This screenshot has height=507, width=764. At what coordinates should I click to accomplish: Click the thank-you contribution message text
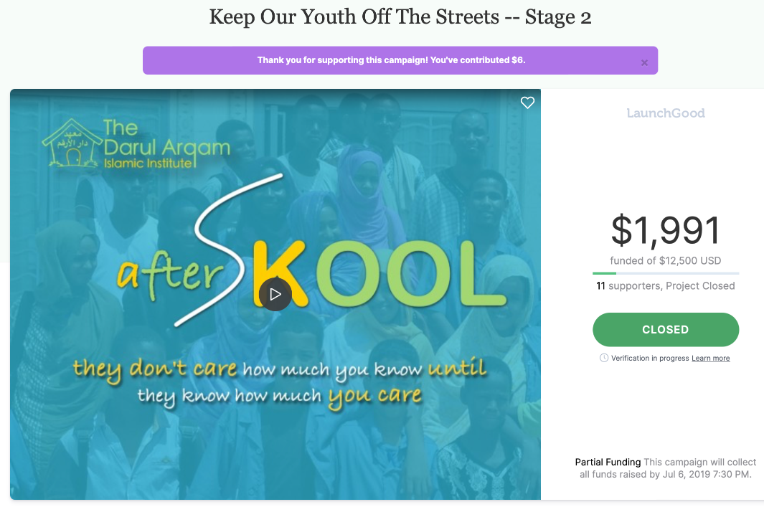click(391, 60)
